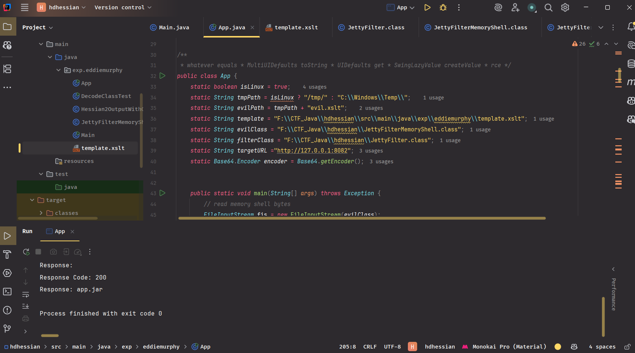Print the console output icon
Image resolution: width=635 pixels, height=353 pixels.
coord(26,318)
